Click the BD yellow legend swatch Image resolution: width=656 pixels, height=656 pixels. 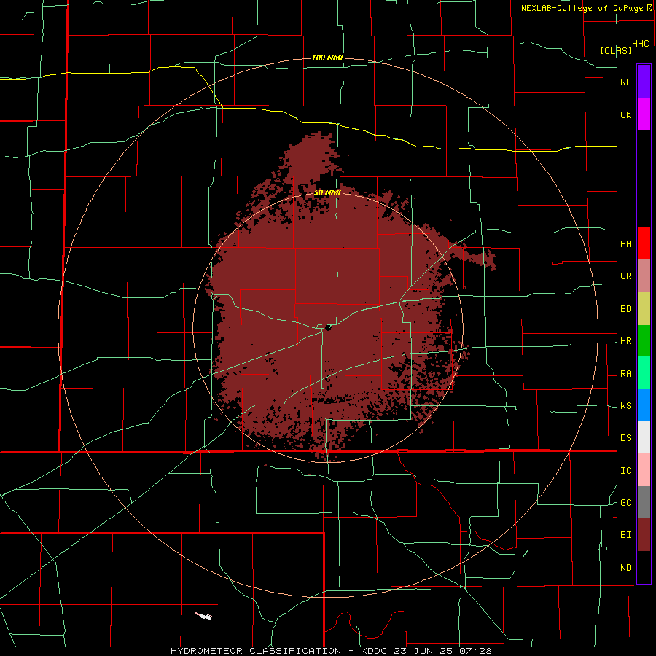(x=644, y=309)
